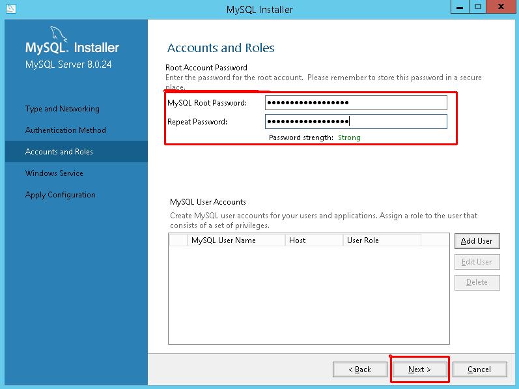This screenshot has height=389, width=519.
Task: Maximize the MySQL Installer window
Action: (477, 7)
